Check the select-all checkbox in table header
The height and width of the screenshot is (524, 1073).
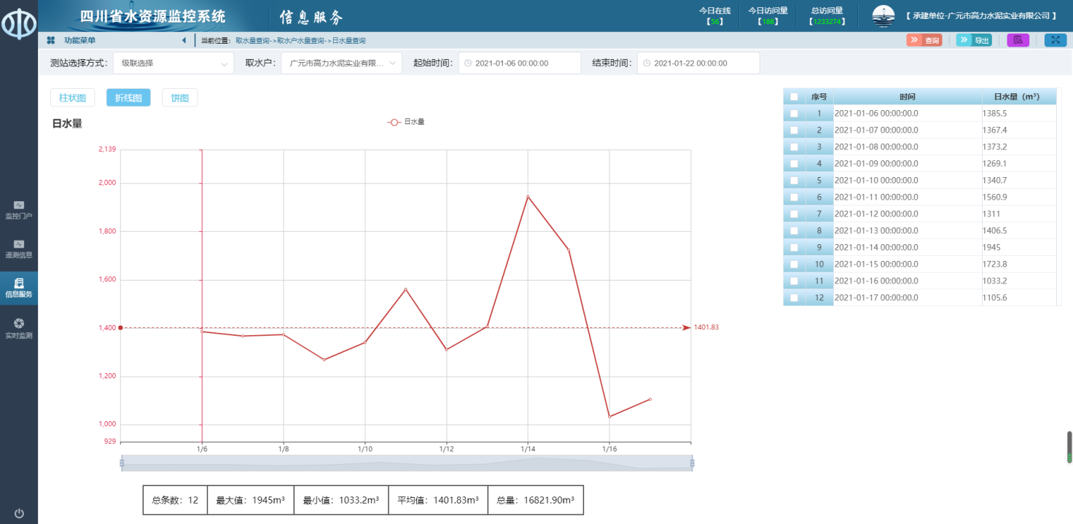click(794, 97)
